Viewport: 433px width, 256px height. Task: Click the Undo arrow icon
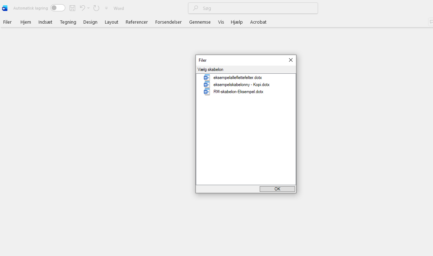point(82,8)
